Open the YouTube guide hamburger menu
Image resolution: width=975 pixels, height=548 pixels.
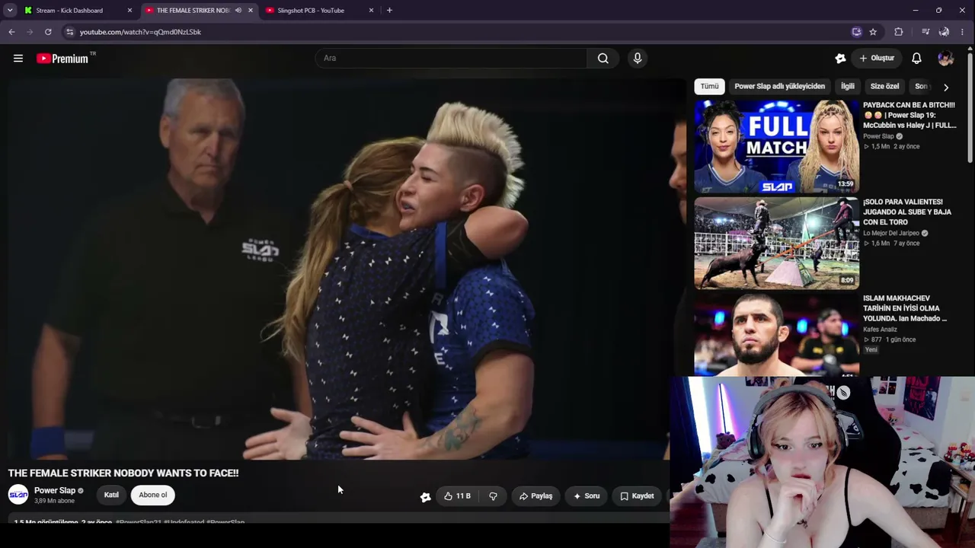pyautogui.click(x=18, y=58)
